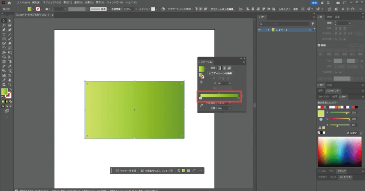Click the edit toolbar ellipsis at toolbar bottom
This screenshot has width=365, height=191.
7,117
